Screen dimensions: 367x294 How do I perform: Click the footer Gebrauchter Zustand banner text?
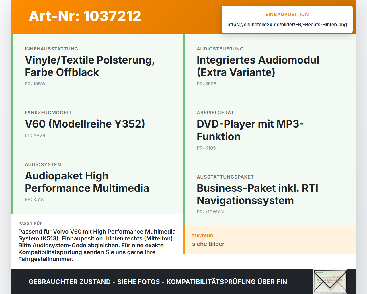[x=158, y=282]
